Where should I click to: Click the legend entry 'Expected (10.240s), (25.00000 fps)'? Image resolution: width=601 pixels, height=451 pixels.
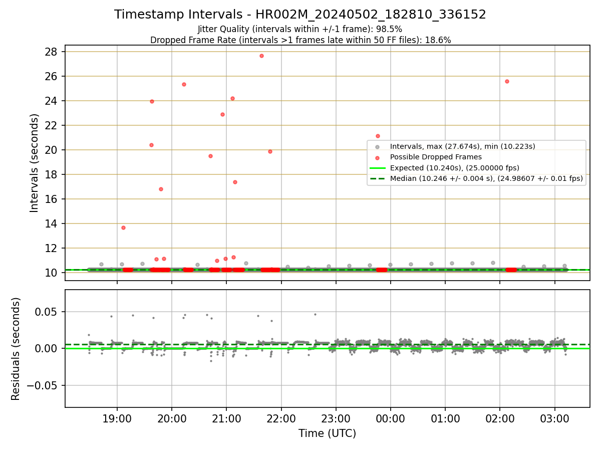(x=454, y=168)
